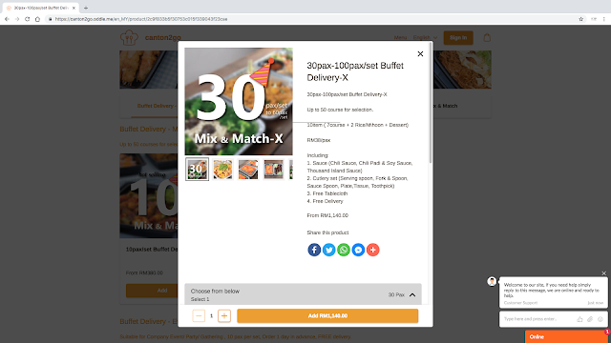
Task: Click chat attachment paperclip icon
Action: click(590, 319)
